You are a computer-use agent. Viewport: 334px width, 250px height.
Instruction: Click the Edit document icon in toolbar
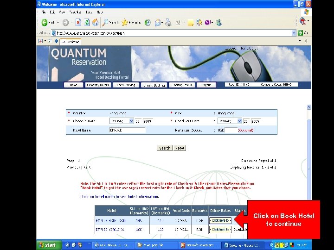pos(178,22)
